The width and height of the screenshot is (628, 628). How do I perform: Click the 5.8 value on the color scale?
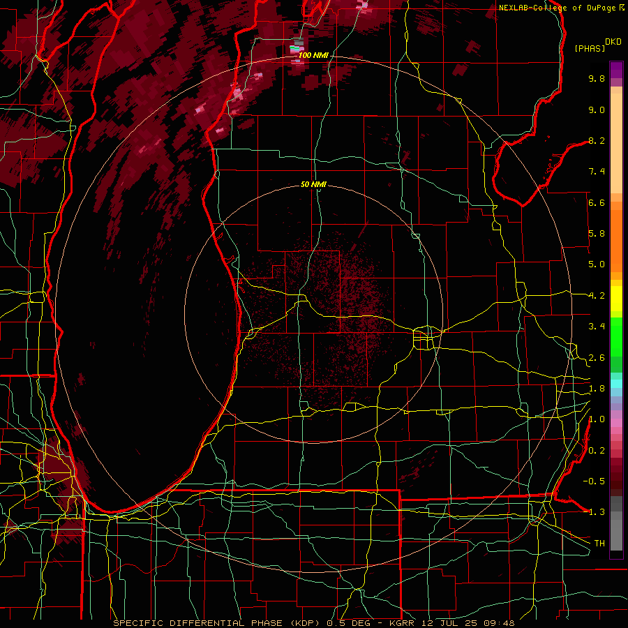(x=597, y=234)
